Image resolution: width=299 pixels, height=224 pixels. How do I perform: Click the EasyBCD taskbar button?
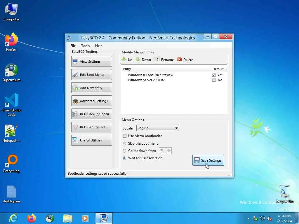tap(104, 218)
